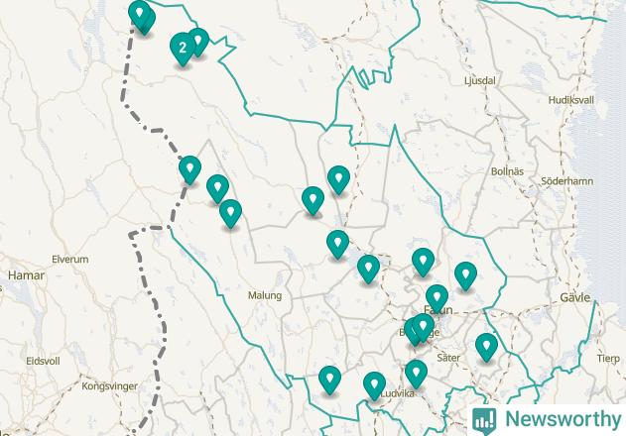Open the cluster marker numbered 2
The height and width of the screenshot is (436, 626).
(183, 49)
